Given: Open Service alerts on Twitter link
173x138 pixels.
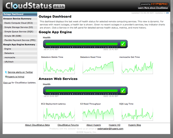Looking at the screenshot, I should coord(20,72).
